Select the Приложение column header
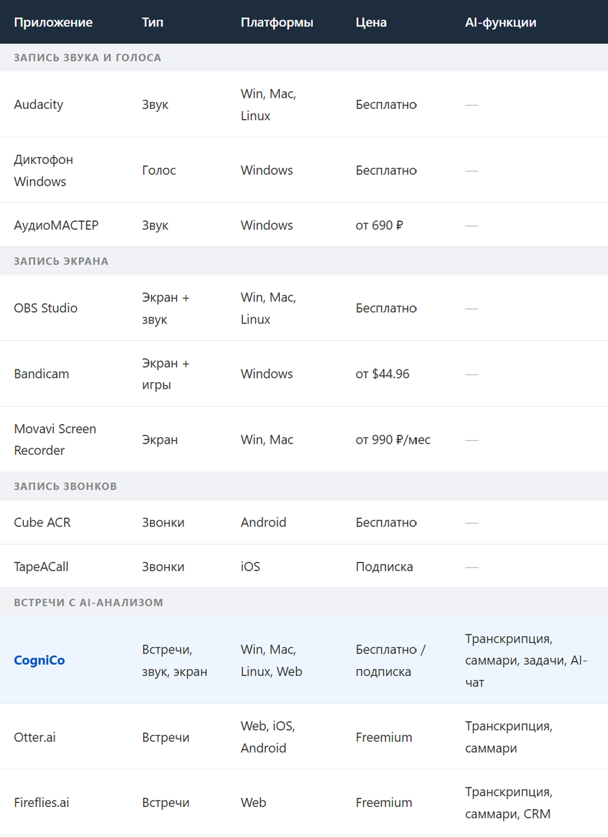Viewport: 608px width, 837px height. pyautogui.click(x=53, y=22)
